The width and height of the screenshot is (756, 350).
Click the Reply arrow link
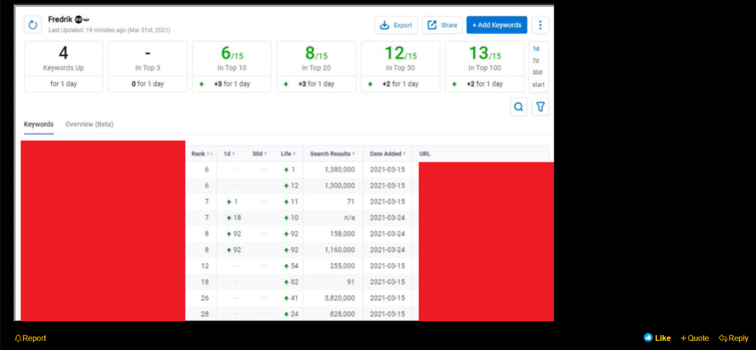pyautogui.click(x=733, y=338)
